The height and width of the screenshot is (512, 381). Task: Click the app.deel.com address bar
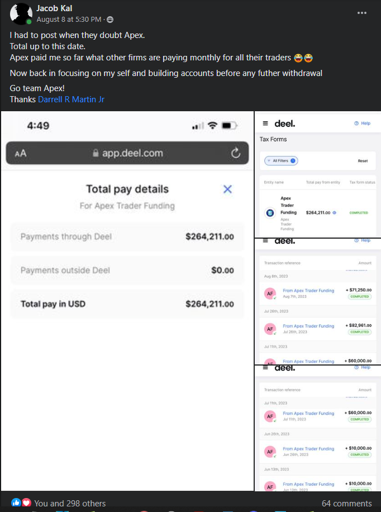coord(127,153)
